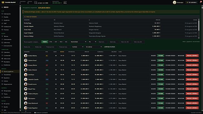The width and height of the screenshot is (203, 114).
Task: Click the Información sidebar icon
Action: pyautogui.click(x=2, y=14)
